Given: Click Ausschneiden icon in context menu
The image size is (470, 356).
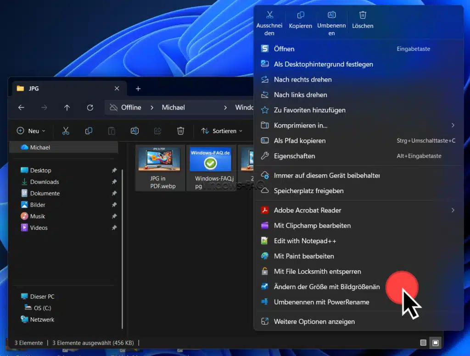Looking at the screenshot, I should pyautogui.click(x=269, y=15).
